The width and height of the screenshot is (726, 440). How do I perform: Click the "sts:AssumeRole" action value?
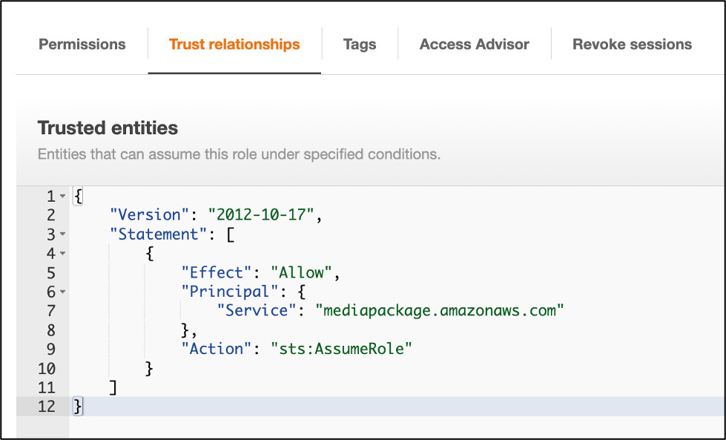point(341,349)
